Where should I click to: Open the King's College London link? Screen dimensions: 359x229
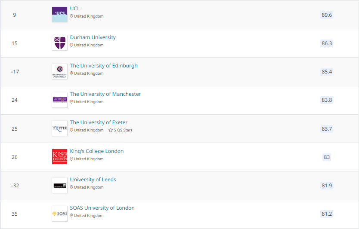coord(97,151)
